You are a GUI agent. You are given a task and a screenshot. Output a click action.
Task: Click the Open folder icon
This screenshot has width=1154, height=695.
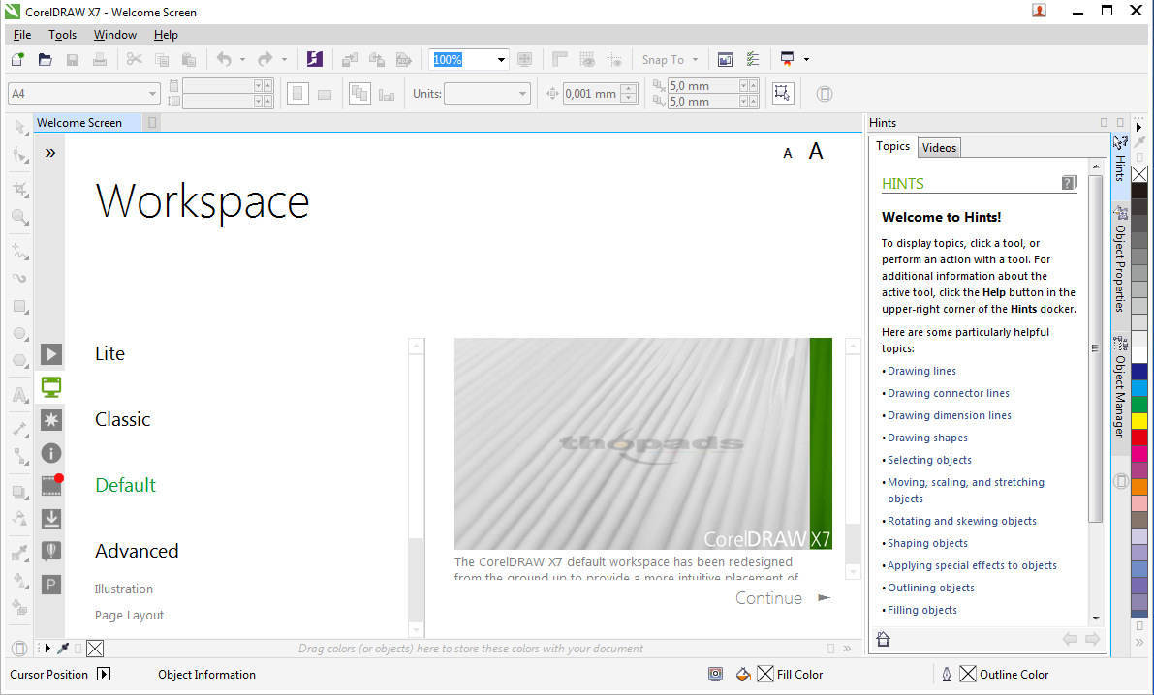[x=45, y=60]
